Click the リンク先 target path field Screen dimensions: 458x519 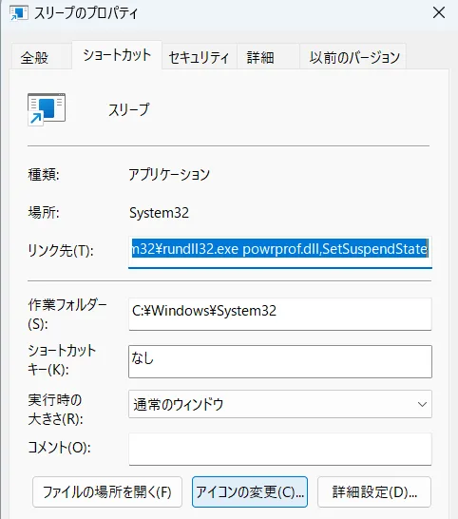pyautogui.click(x=280, y=252)
